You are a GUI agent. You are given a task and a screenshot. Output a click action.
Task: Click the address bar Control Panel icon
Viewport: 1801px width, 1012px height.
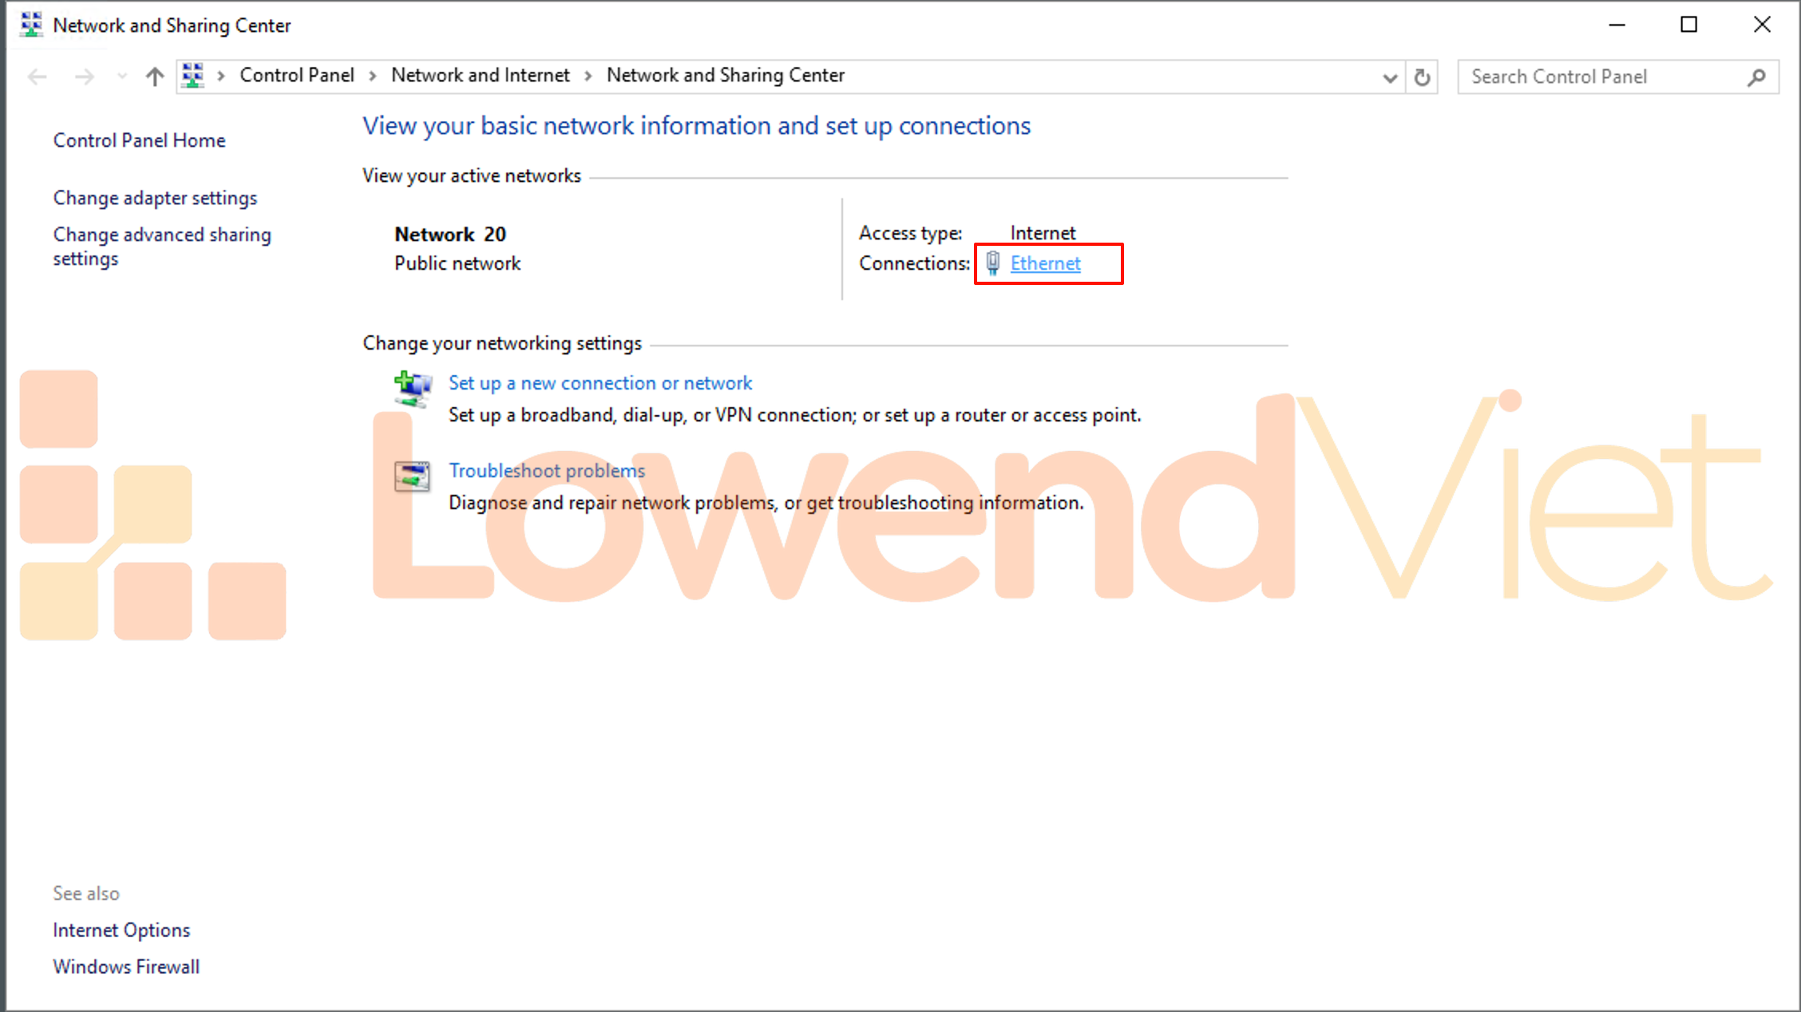(192, 76)
